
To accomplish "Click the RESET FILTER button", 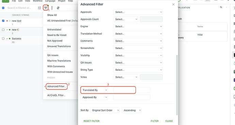I will pyautogui.click(x=91, y=121).
